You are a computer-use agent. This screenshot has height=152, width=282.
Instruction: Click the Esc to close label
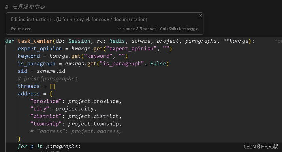coord(21,29)
